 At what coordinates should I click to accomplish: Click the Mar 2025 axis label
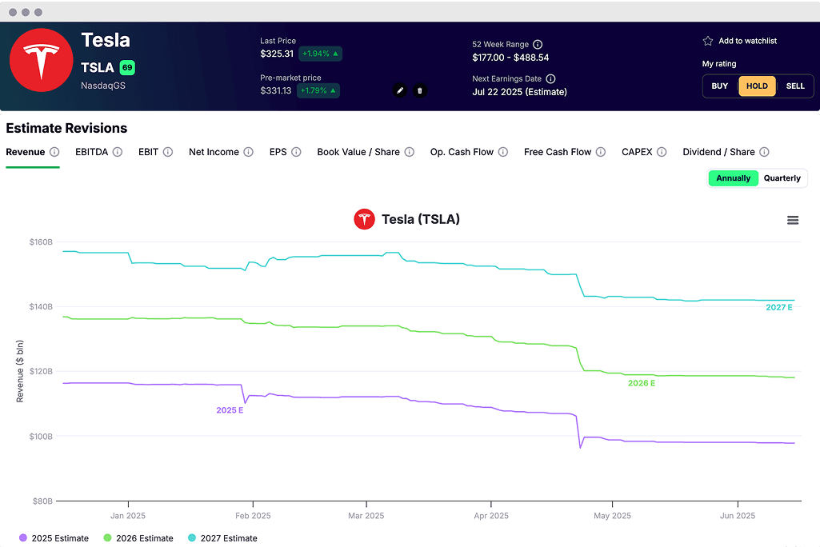[366, 516]
